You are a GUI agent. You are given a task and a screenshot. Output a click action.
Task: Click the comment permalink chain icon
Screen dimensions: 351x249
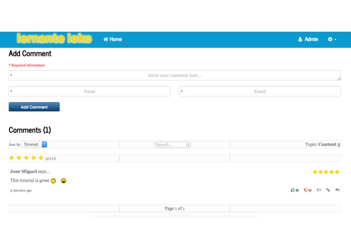tap(328, 190)
